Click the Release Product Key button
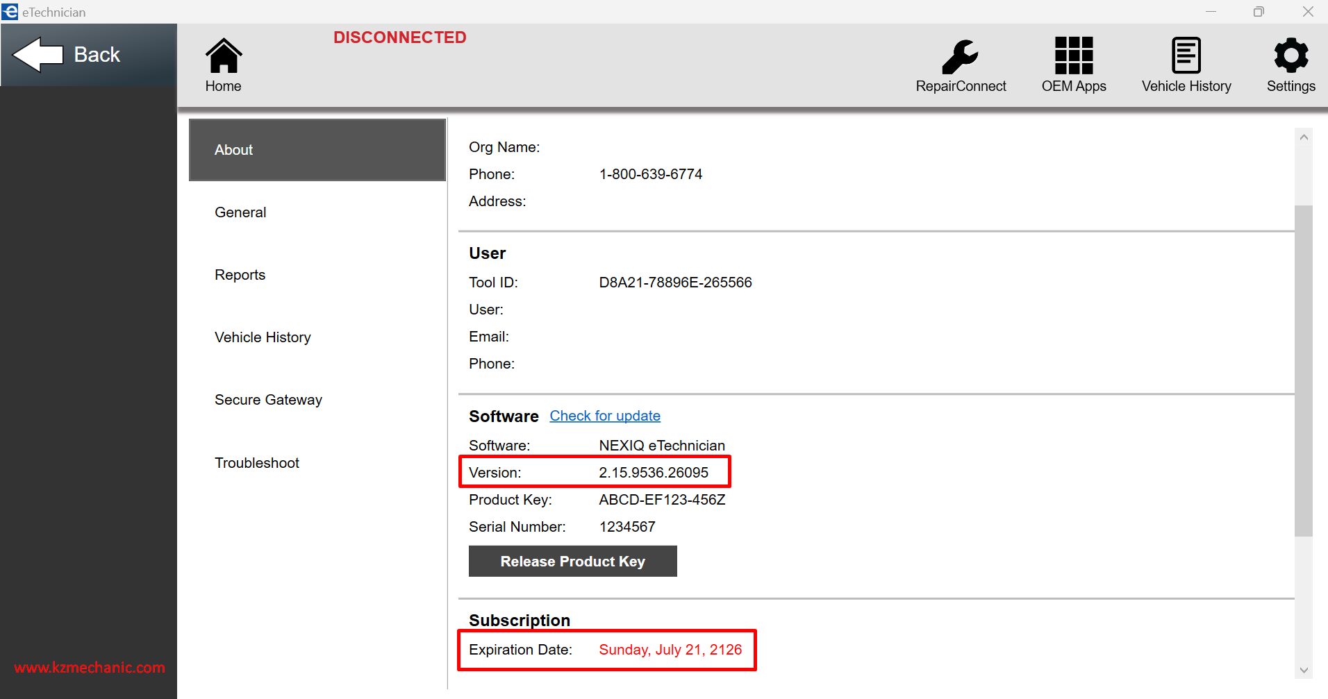Image resolution: width=1328 pixels, height=699 pixels. click(573, 561)
